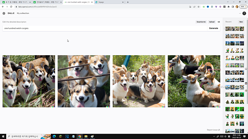Open My collection

tap(23, 13)
